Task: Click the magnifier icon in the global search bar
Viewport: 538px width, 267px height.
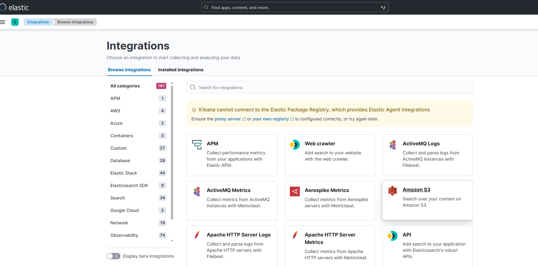Action: tap(206, 7)
